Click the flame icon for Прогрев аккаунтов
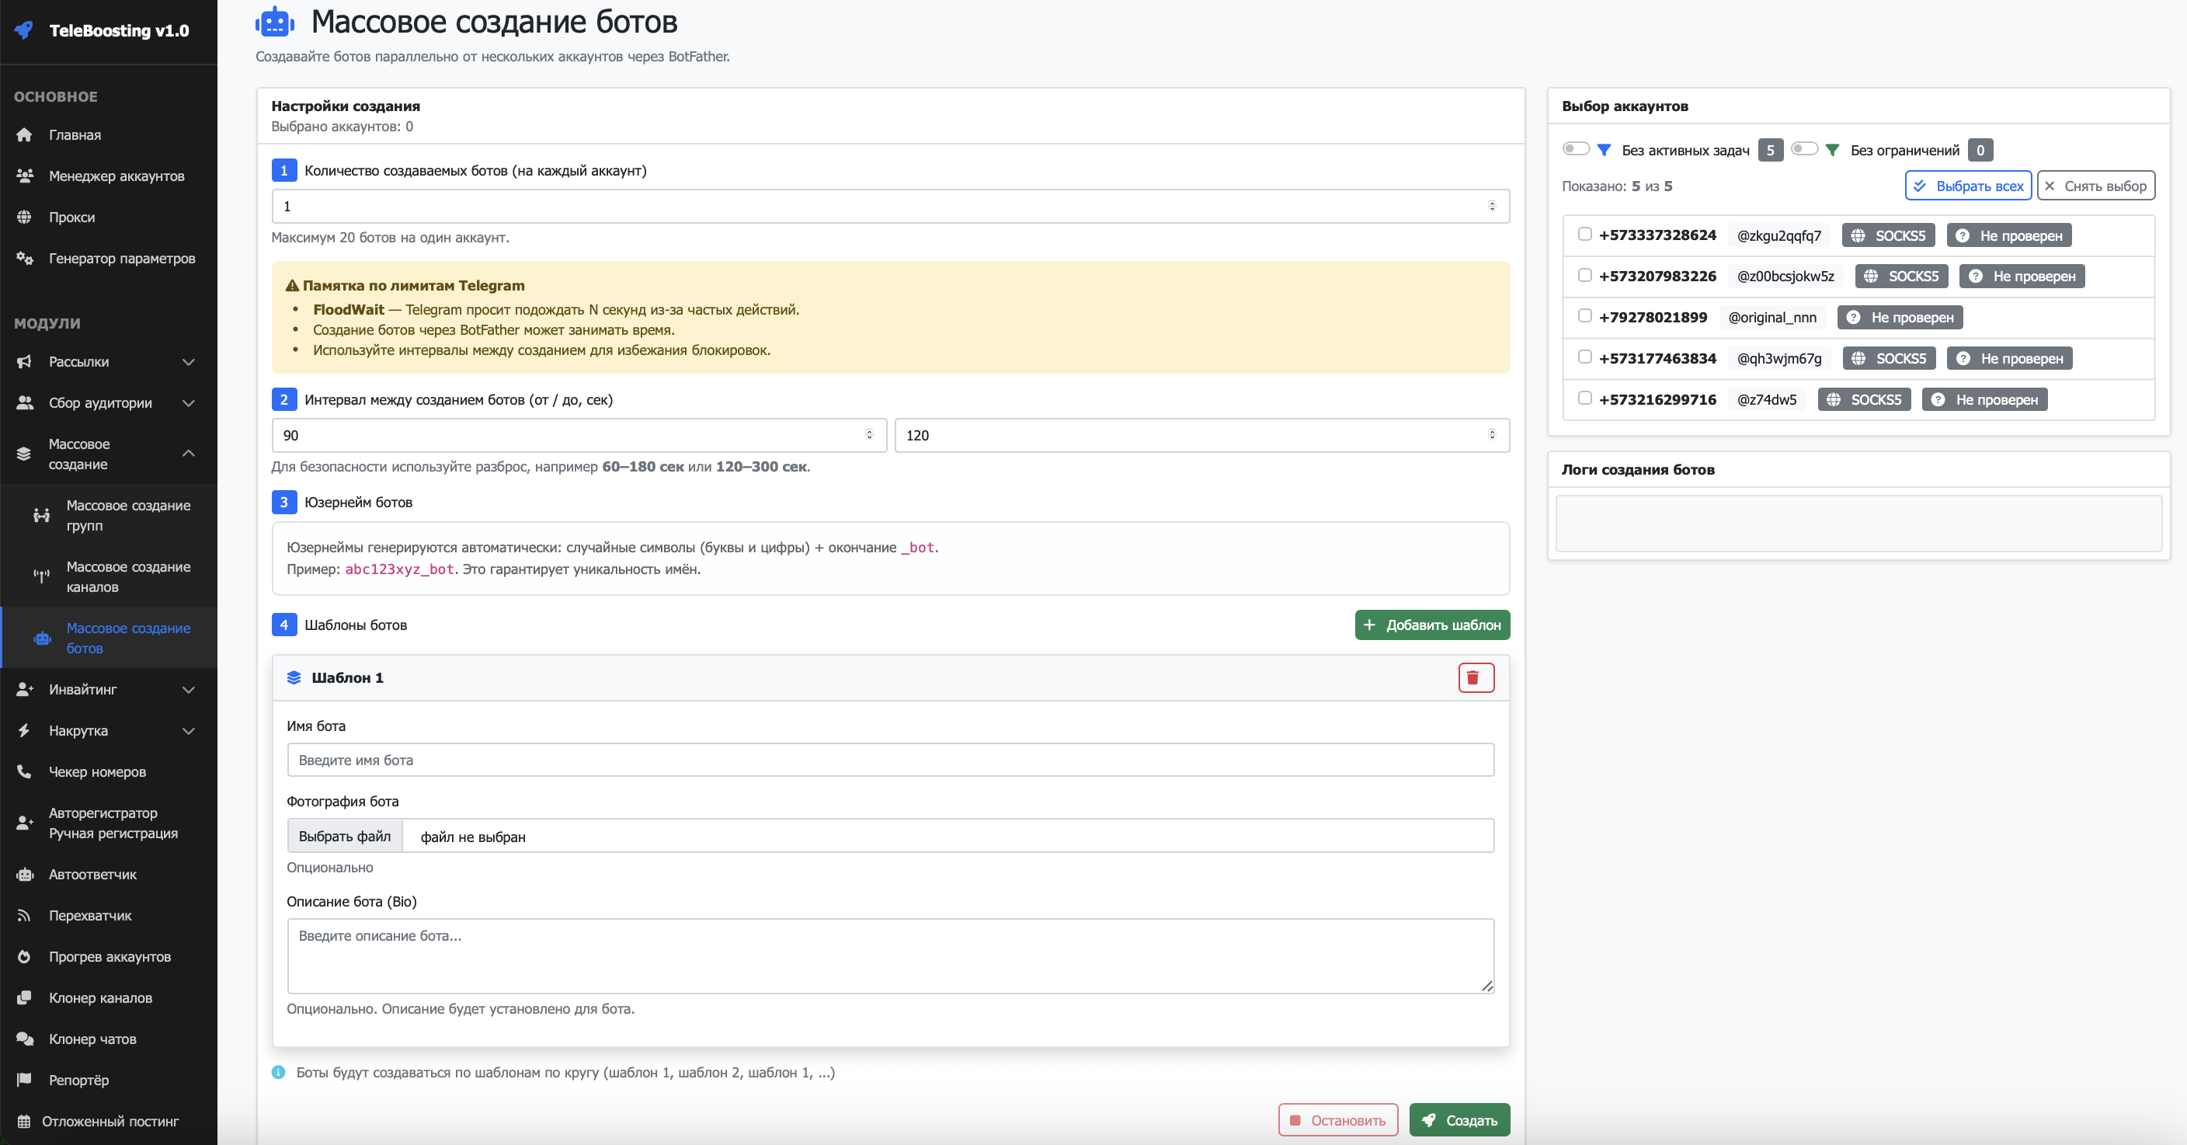Screen dimensions: 2187x1145 coord(25,956)
